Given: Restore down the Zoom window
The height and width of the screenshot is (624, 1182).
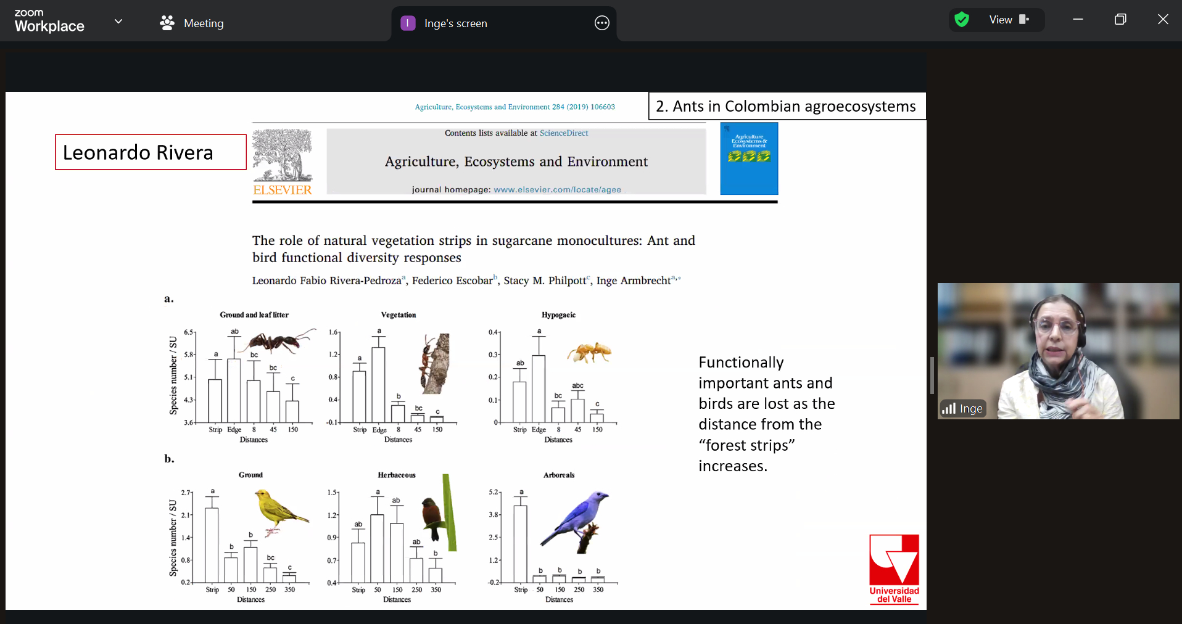Looking at the screenshot, I should coord(1120,20).
